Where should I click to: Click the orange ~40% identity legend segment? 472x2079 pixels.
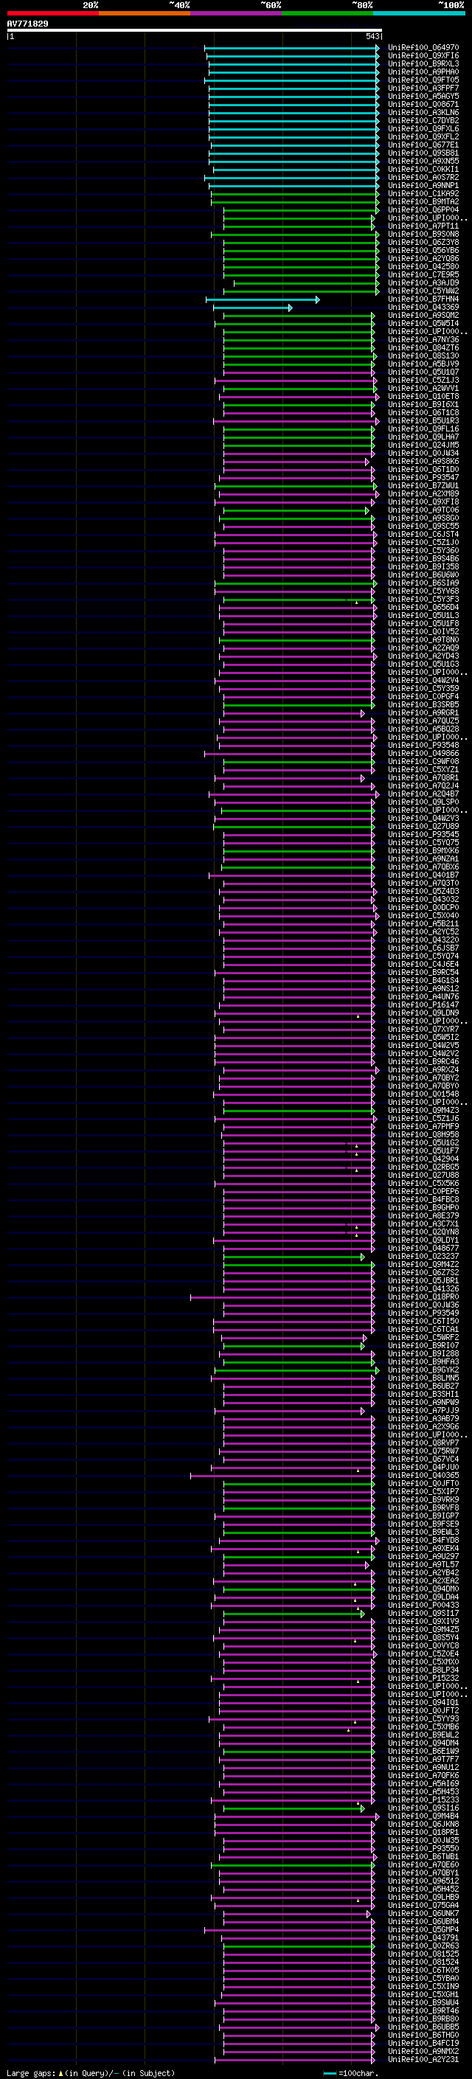coord(145,13)
